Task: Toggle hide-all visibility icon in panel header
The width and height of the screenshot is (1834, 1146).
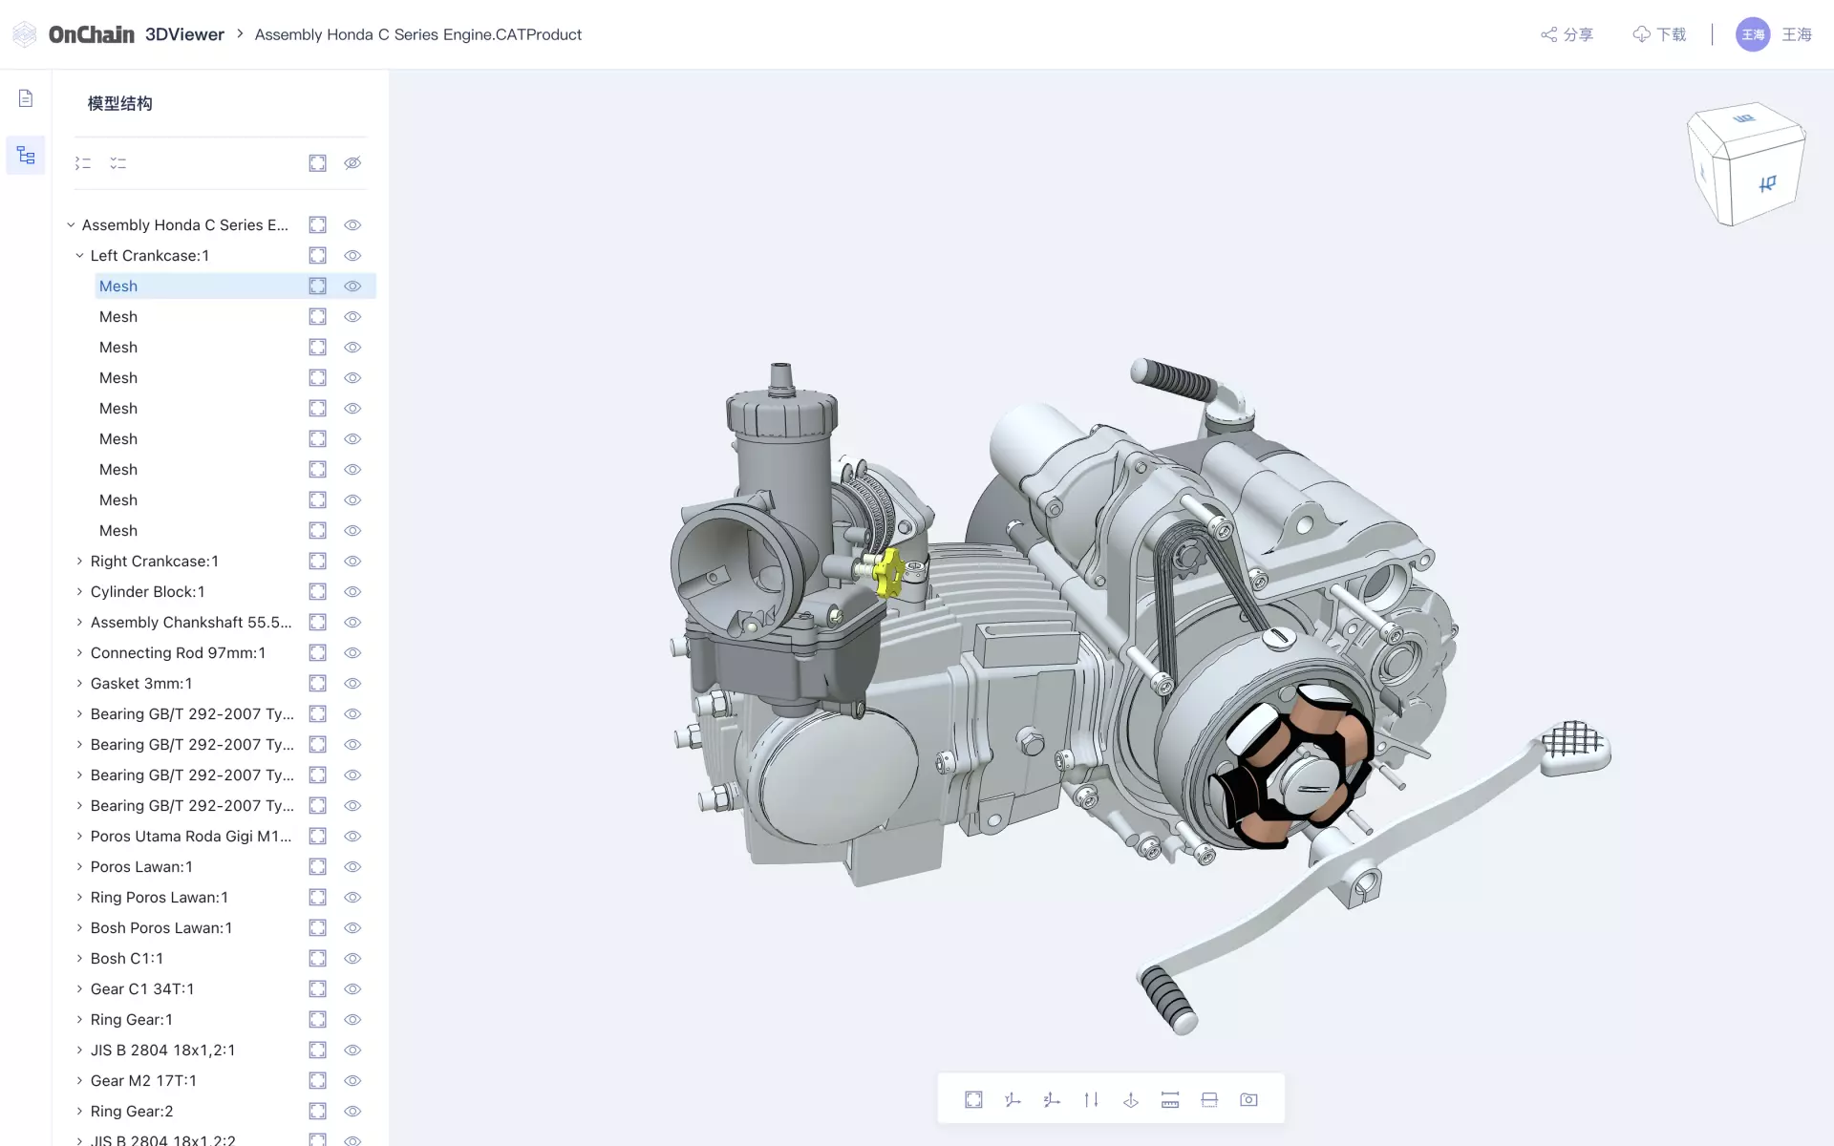Action: [x=352, y=163]
